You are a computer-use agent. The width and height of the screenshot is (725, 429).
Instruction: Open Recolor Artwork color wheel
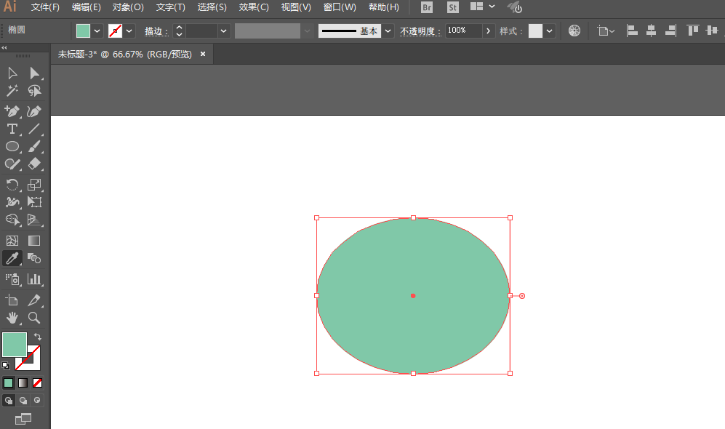point(574,31)
